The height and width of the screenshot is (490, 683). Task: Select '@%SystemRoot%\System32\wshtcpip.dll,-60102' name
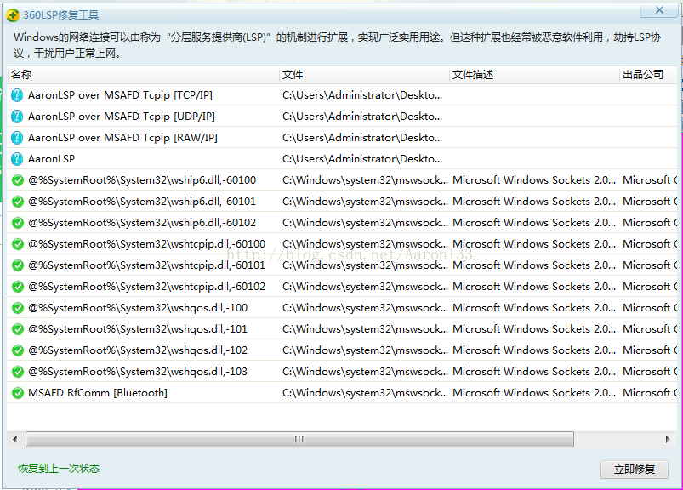[x=147, y=287]
